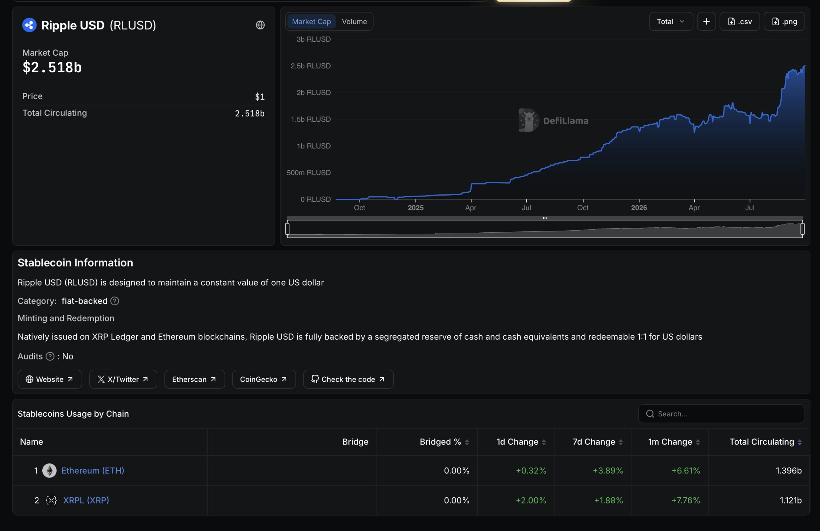Click XRPL's +2.00% 1d change
Viewport: 820px width, 531px height.
(531, 500)
